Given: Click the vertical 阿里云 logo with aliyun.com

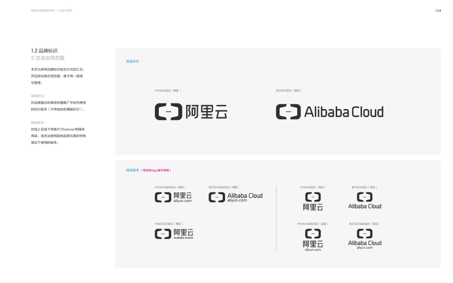Looking at the screenshot, I should click(x=313, y=240).
